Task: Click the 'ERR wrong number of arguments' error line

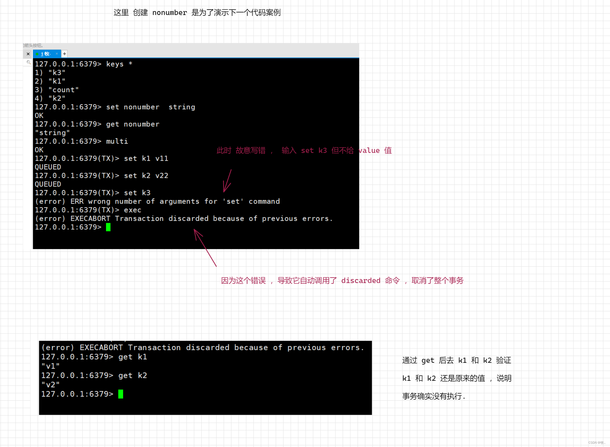Action: coord(157,201)
